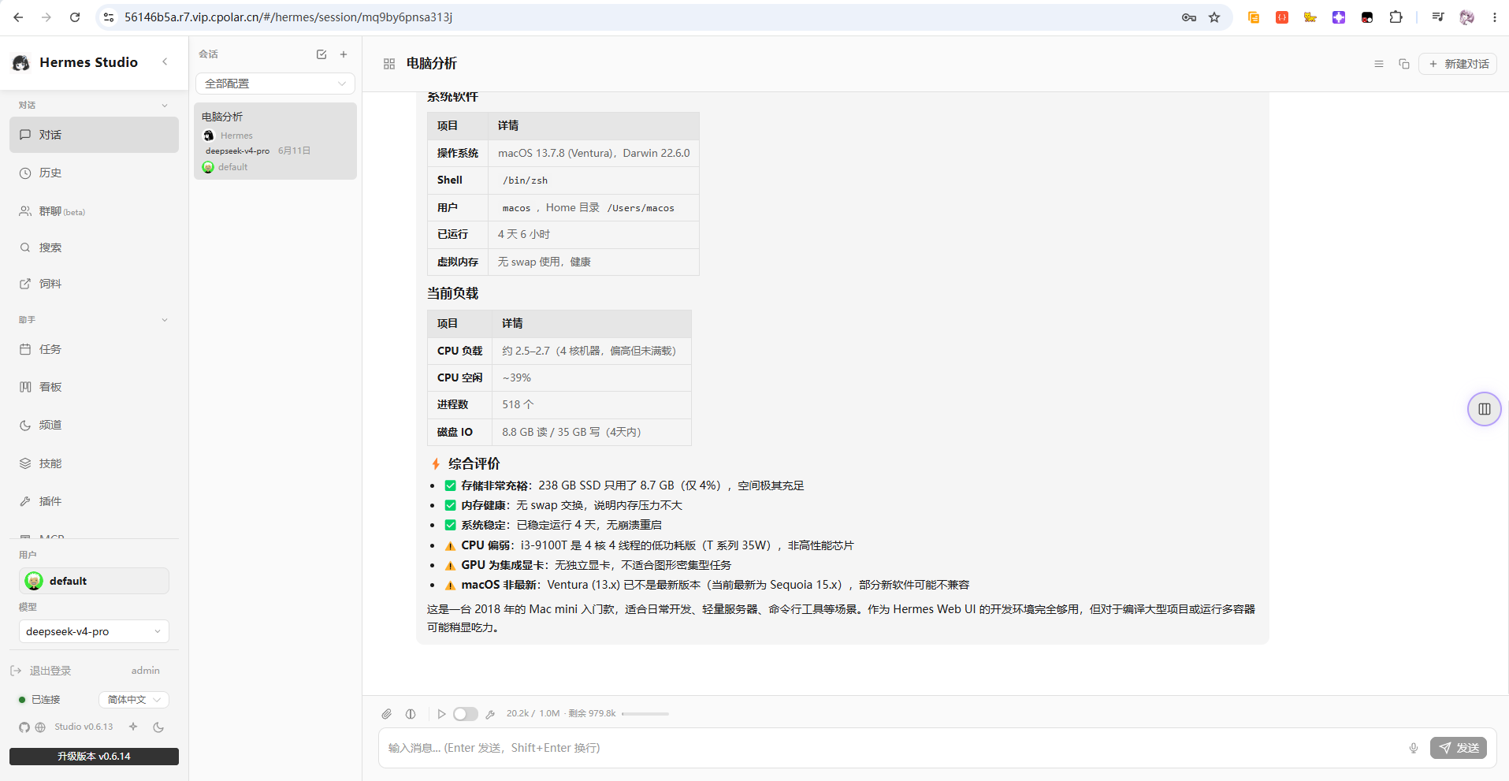
Task: Open tools via the wrench icon
Action: [x=490, y=714]
